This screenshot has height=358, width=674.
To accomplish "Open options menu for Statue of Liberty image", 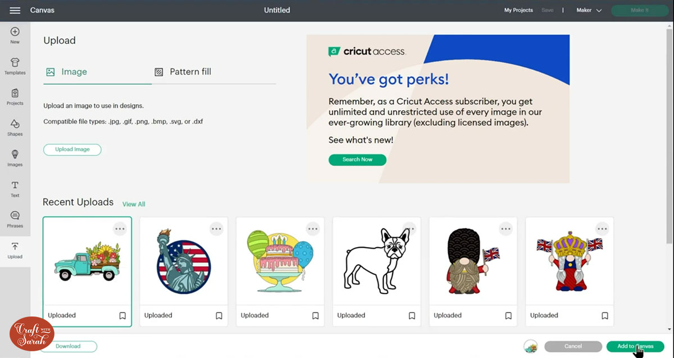I will tap(216, 228).
